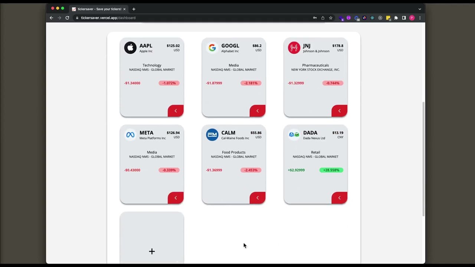The image size is (475, 267).
Task: Open the Chrome profile avatar
Action: [x=412, y=18]
